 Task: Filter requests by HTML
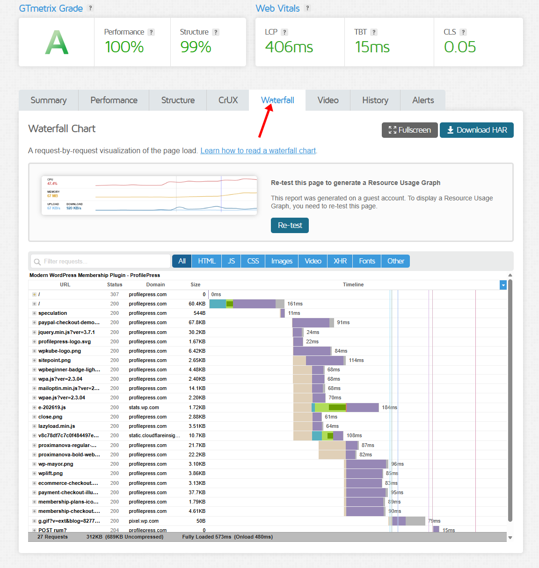pos(207,261)
